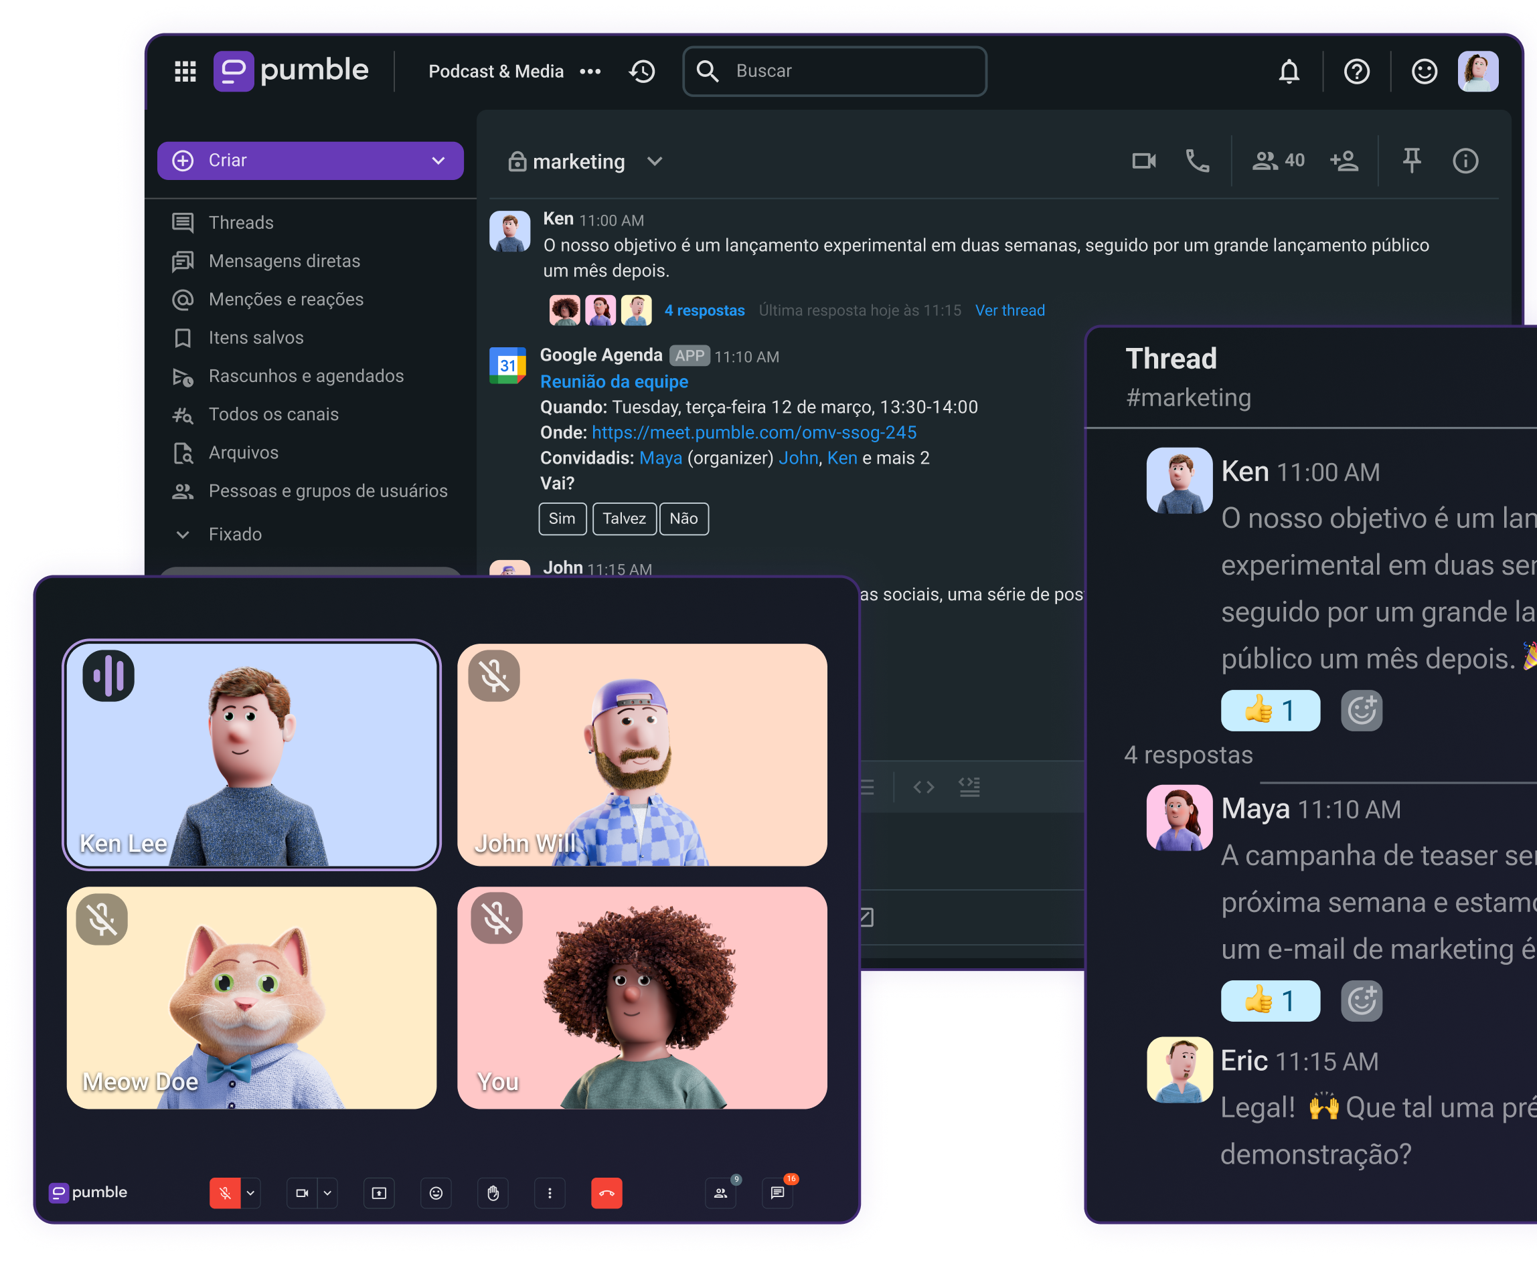
Task: Select Ken Lee's video tile
Action: click(251, 754)
